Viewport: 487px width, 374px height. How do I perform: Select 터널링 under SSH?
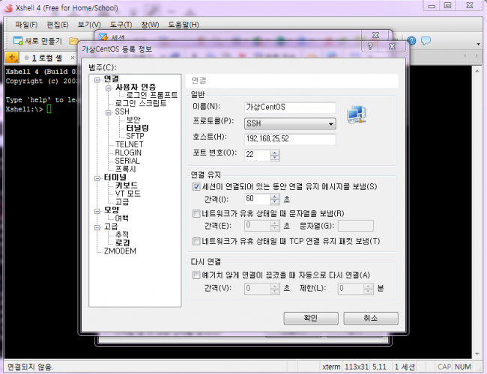point(137,128)
